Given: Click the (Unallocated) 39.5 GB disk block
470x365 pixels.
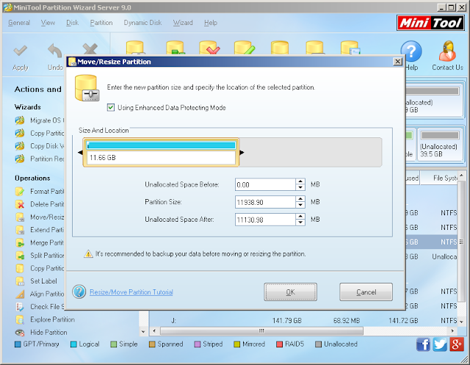Looking at the screenshot, I should click(x=439, y=145).
